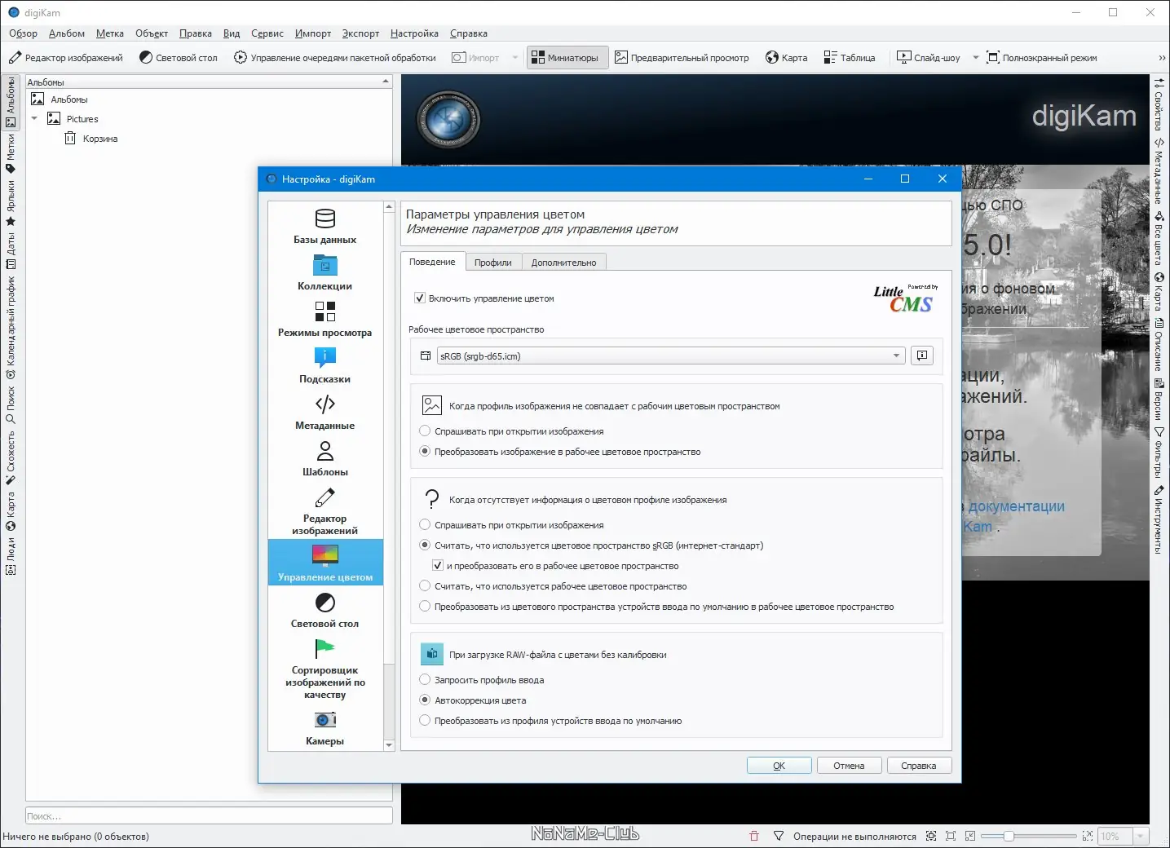Open the 10% zoom level dropdown
This screenshot has height=848, width=1170.
coord(1141,836)
